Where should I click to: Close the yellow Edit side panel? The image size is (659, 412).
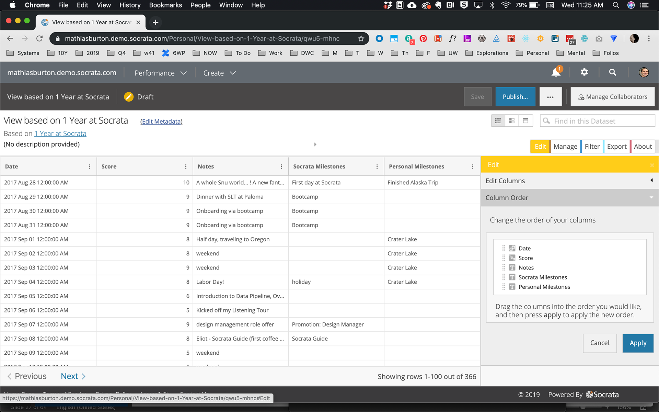(x=652, y=165)
